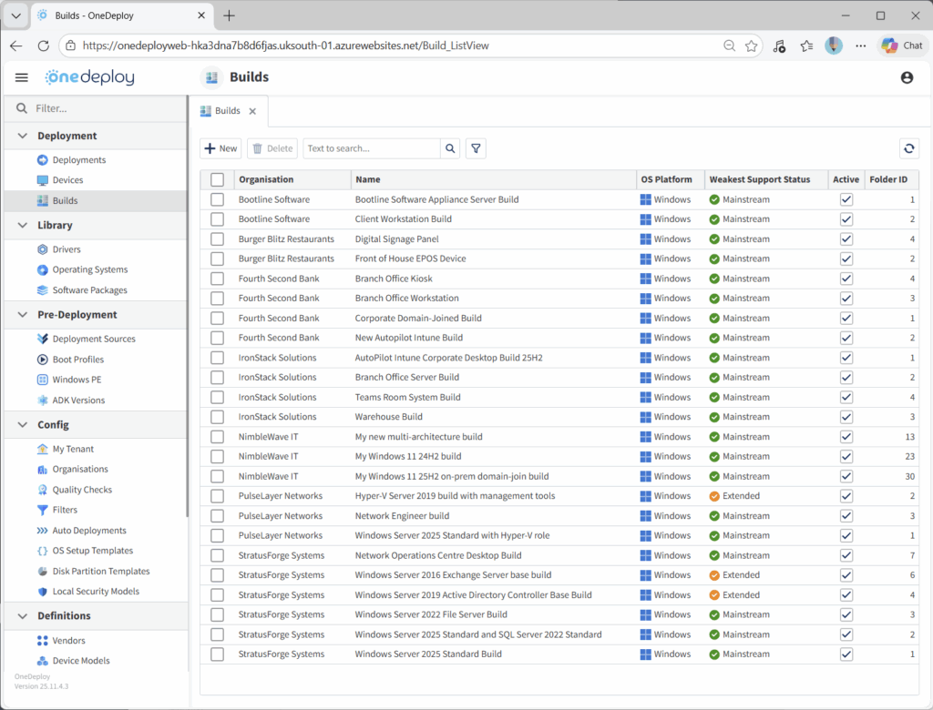The height and width of the screenshot is (710, 933).
Task: Sort by Organisation column header
Action: click(x=266, y=179)
